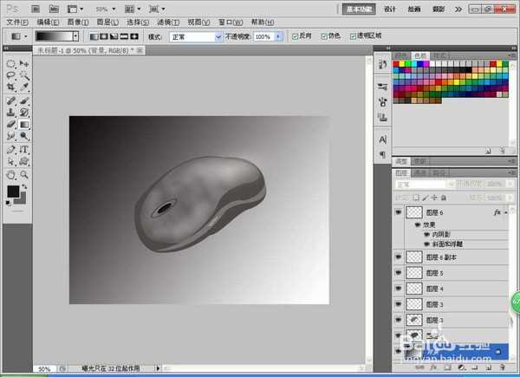Viewport: 520px width, 377px height.
Task: Open the opacity 100% dropdown arrow
Action: [278, 37]
